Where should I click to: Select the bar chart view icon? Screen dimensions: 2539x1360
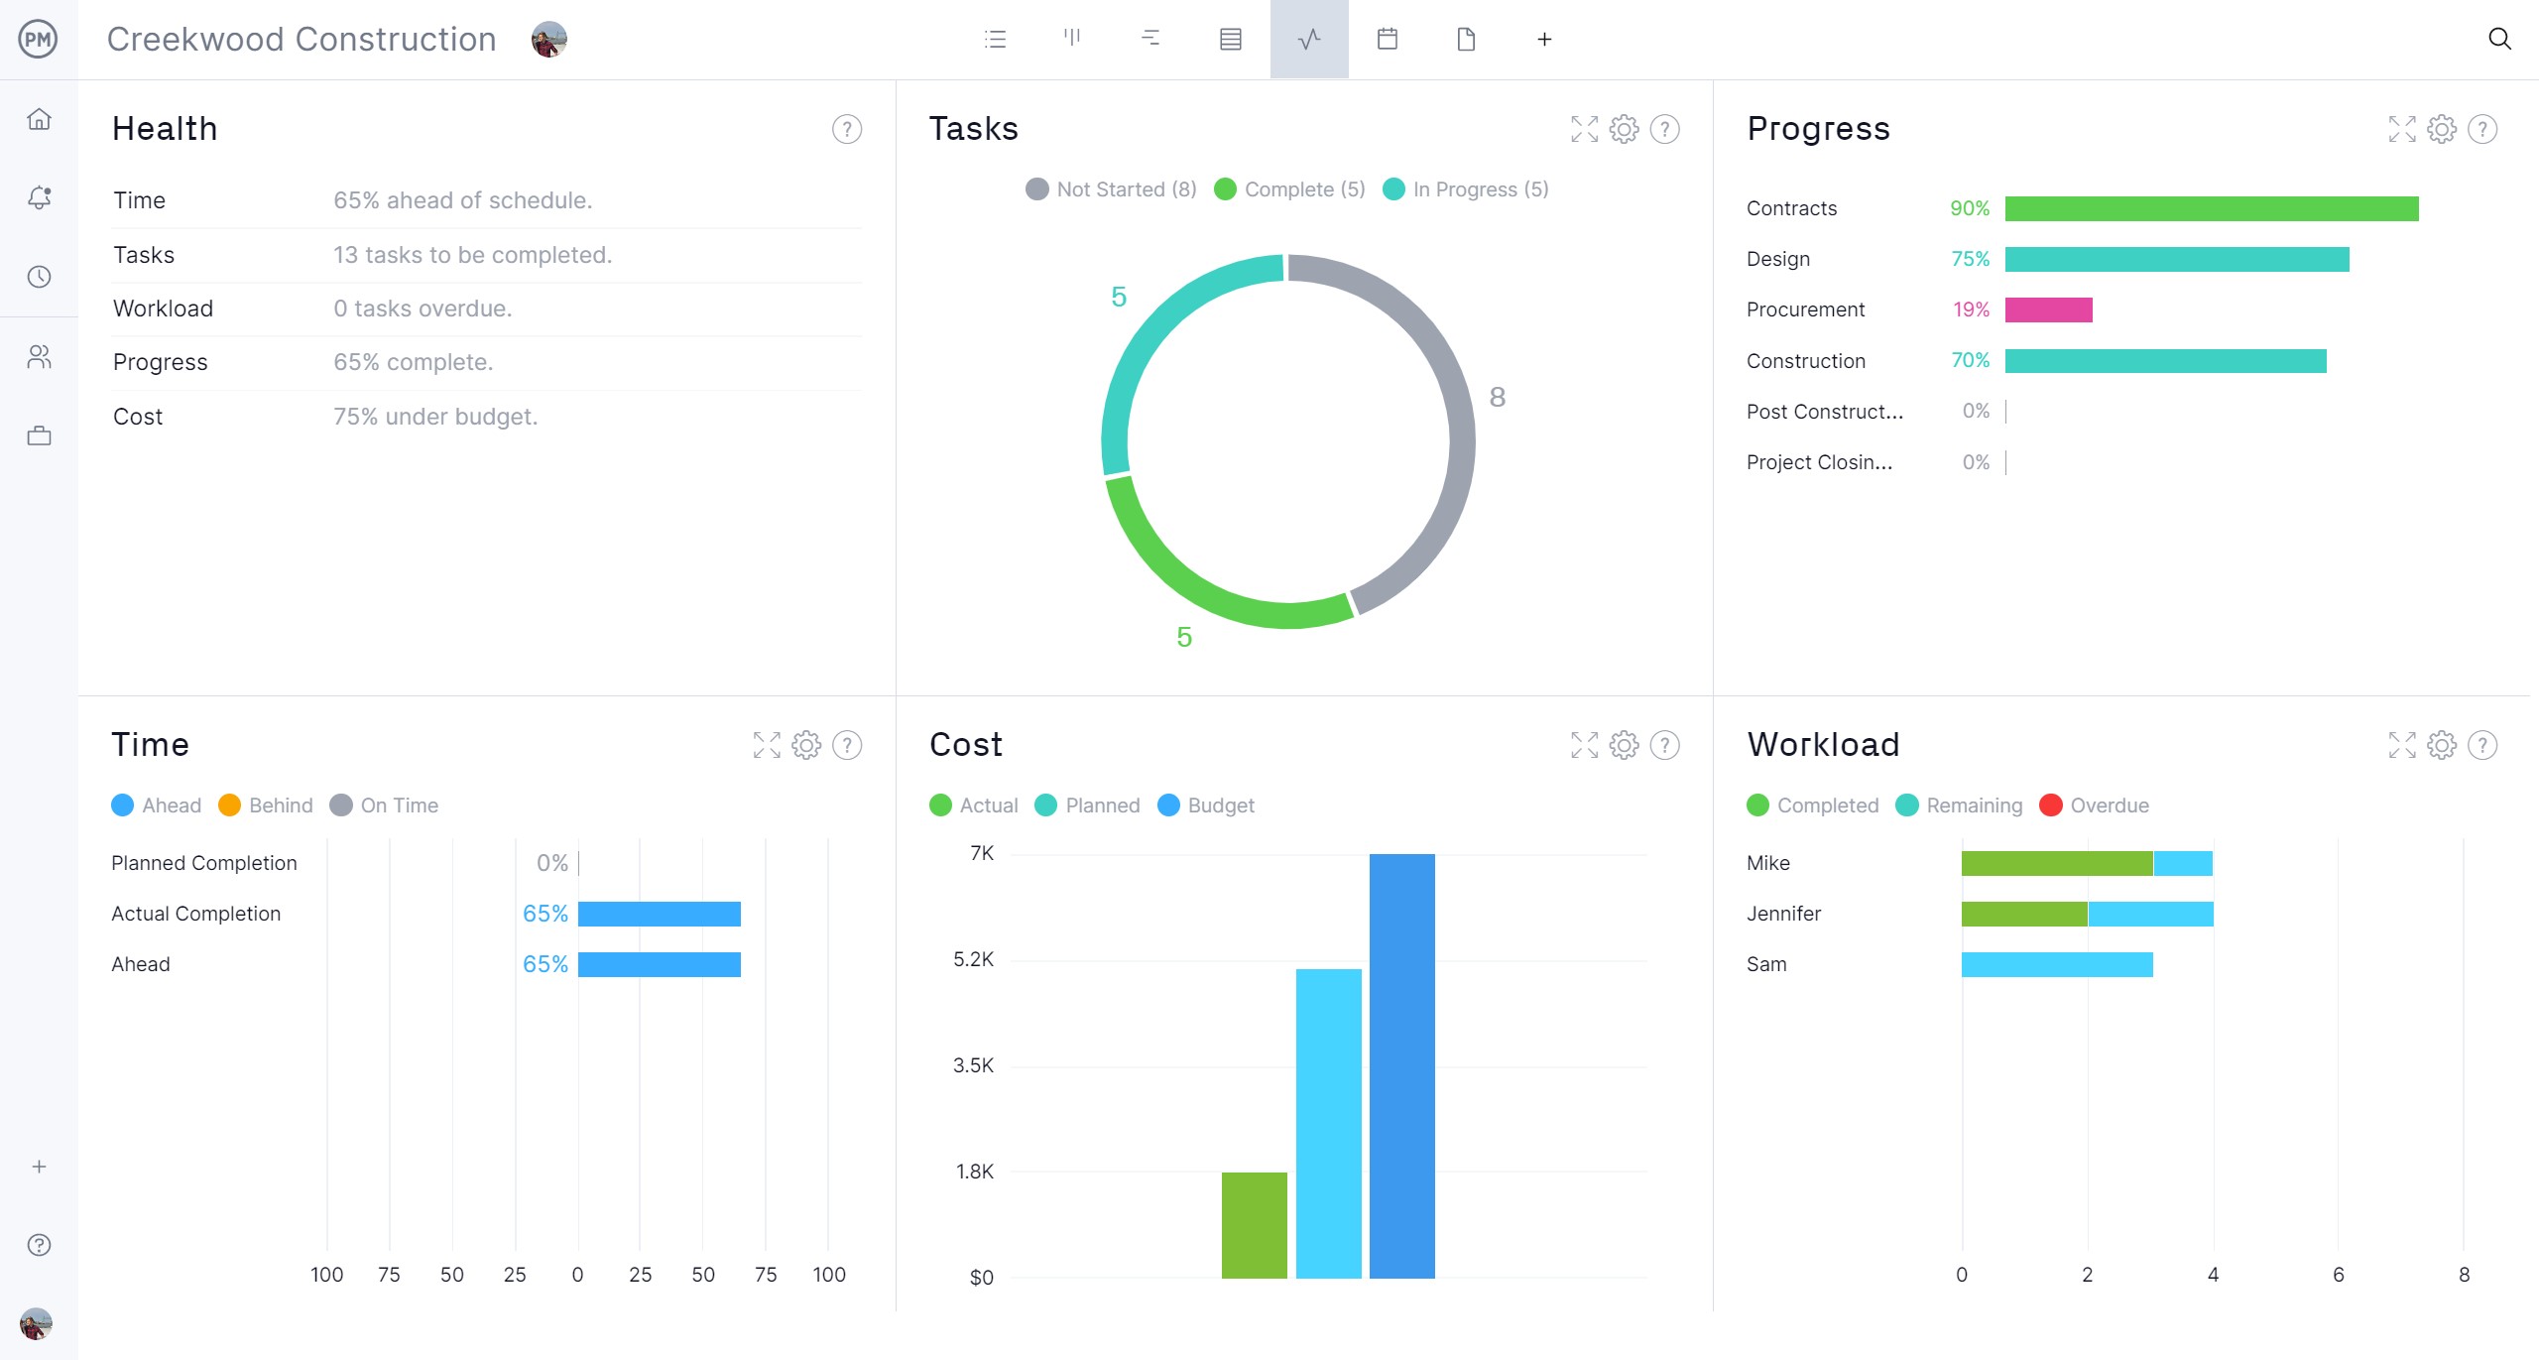pos(1073,41)
